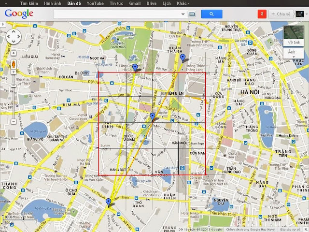Select the orange Pegman Street View icon

coord(14,64)
